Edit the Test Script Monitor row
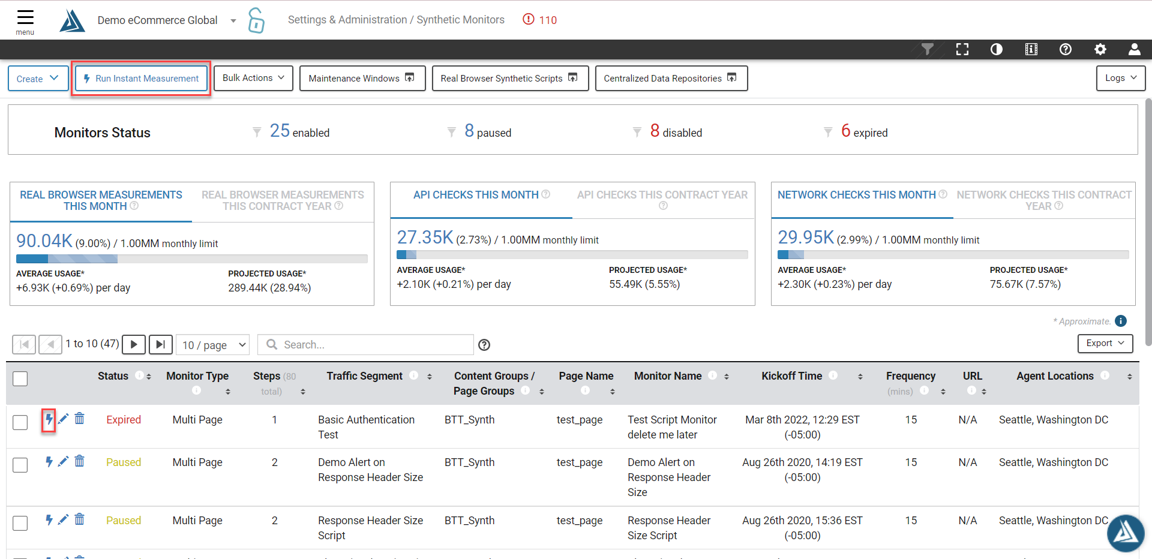 pos(64,419)
